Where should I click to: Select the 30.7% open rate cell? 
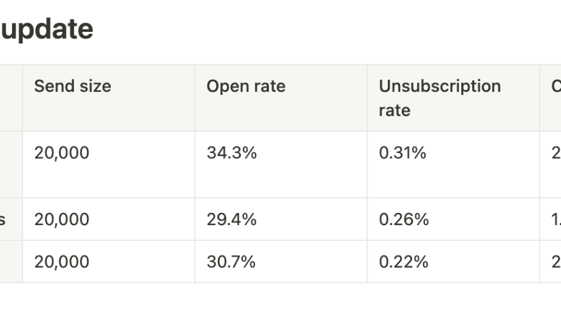click(280, 261)
